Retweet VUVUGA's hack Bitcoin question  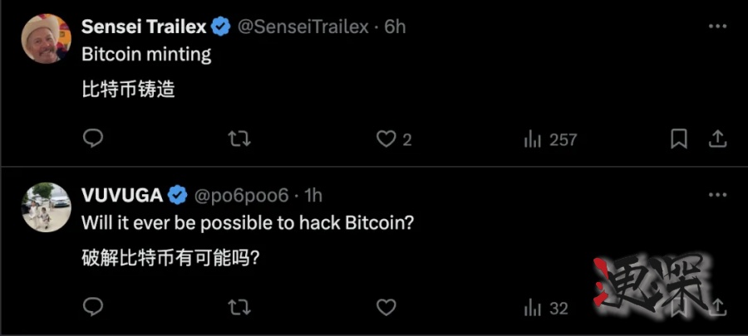click(239, 308)
